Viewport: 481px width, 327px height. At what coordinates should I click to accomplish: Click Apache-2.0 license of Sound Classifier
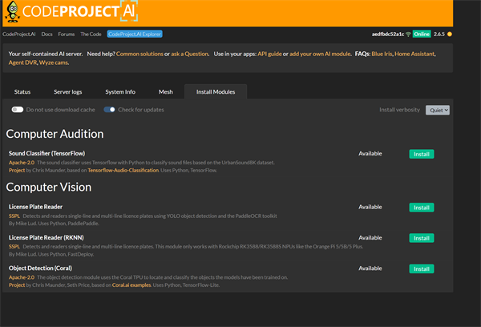click(22, 163)
